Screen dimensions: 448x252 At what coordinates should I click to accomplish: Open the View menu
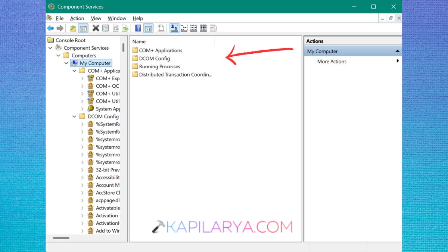[x=96, y=18]
